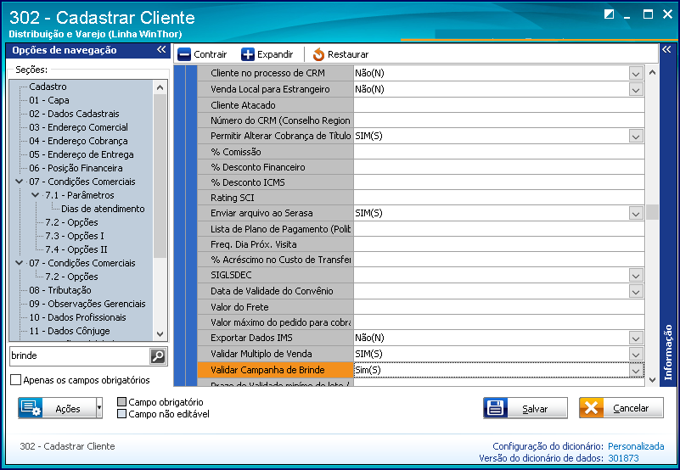Viewport: 680px width, 470px height.
Task: Select 7.3 - Opções I item
Action: click(75, 236)
